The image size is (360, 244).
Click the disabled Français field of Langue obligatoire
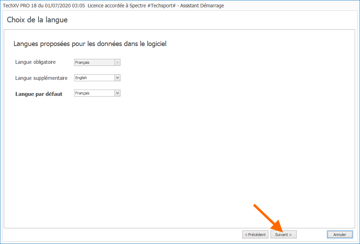pyautogui.click(x=94, y=62)
